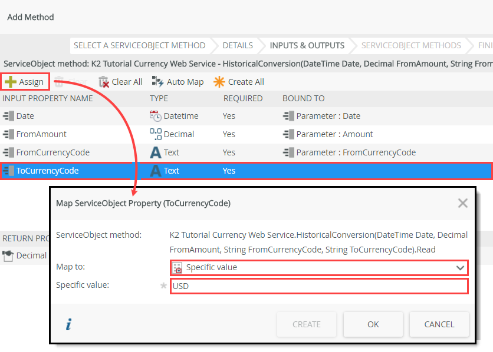The image size is (493, 352).
Task: Click the return property Decimal icon
Action: coord(8,255)
